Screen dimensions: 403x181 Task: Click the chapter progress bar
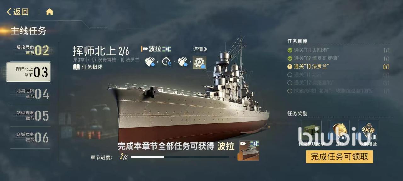tap(180, 157)
